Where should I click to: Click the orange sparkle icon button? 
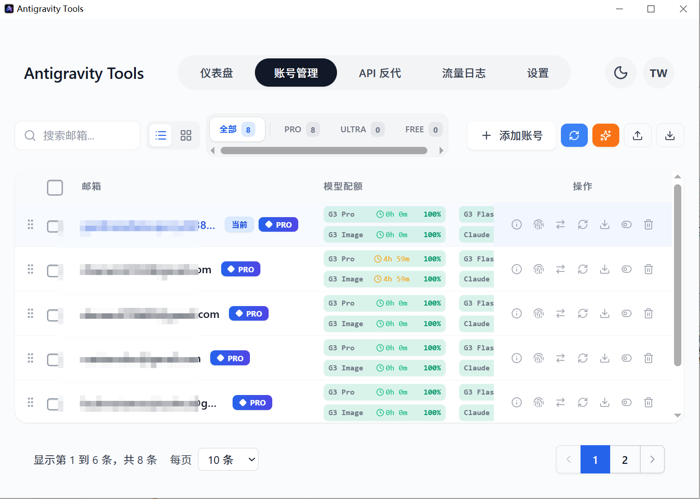click(x=605, y=135)
